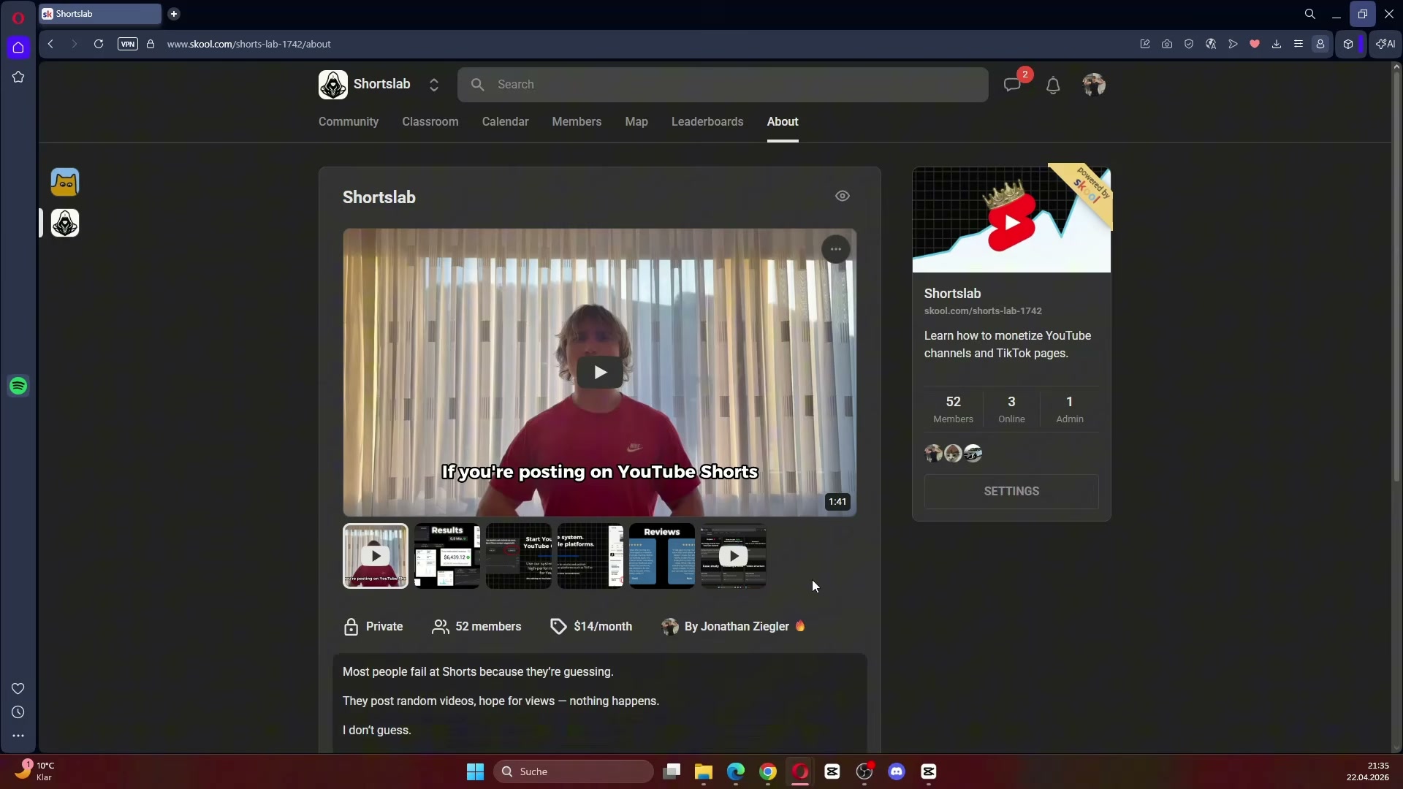
Task: Toggle the eye preview icon beside Shortslab title
Action: click(843, 196)
